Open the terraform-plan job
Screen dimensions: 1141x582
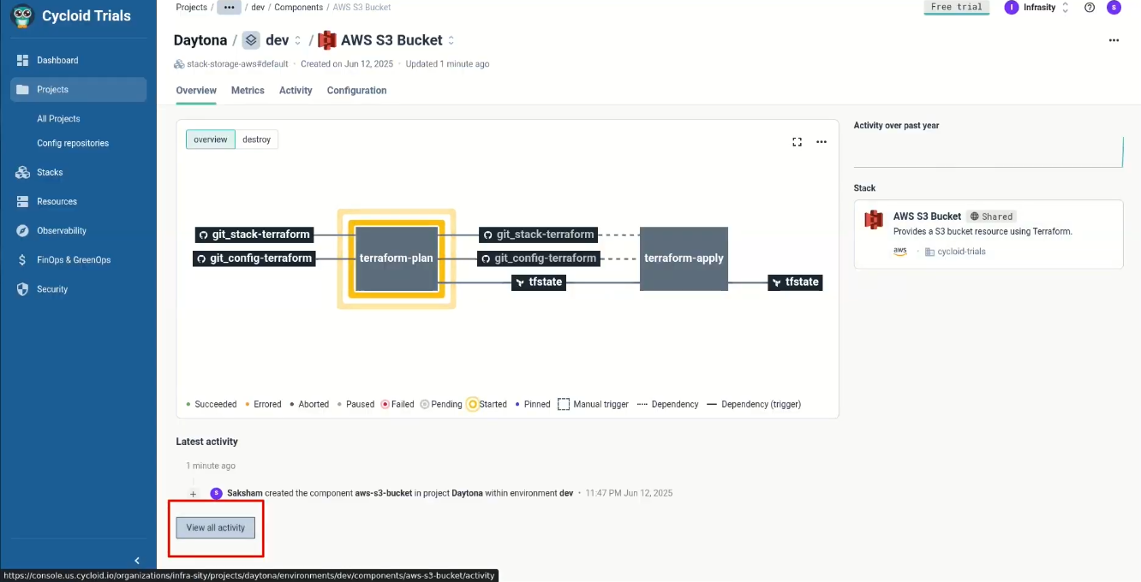pos(397,258)
